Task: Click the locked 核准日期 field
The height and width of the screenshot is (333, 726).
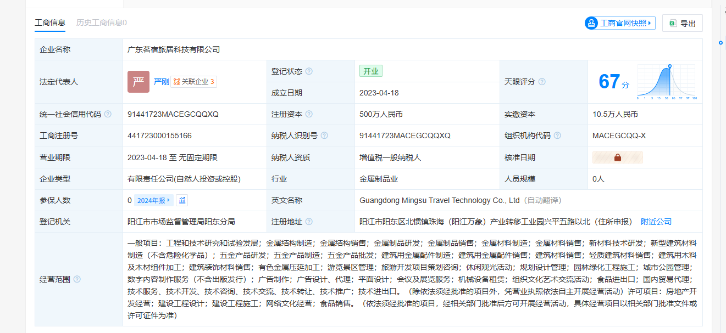Action: [x=617, y=157]
